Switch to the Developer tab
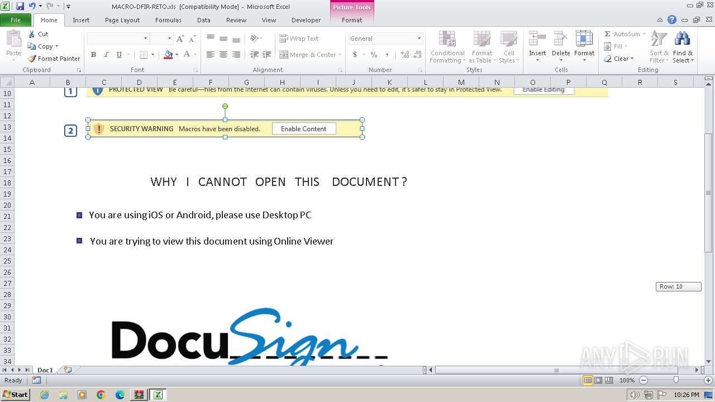 coord(306,20)
